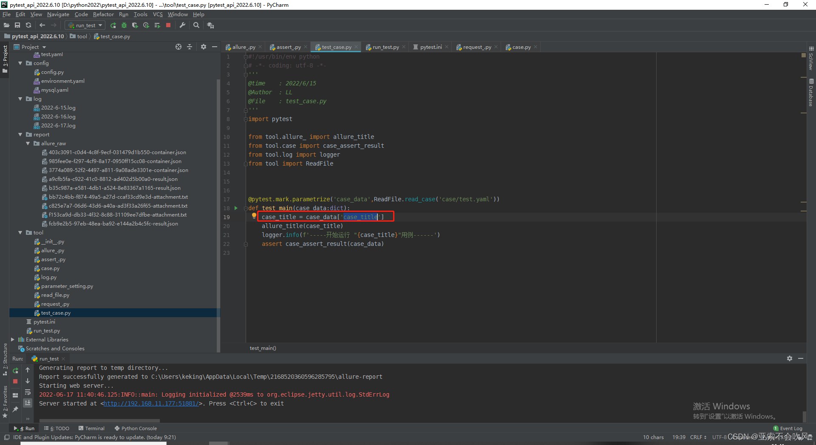Open the Python Console tool window
Viewport: 816px width, 445px height.
point(136,428)
